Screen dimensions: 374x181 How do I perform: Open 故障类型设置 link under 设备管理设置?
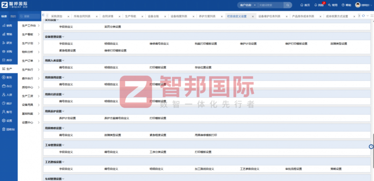tap(338, 44)
